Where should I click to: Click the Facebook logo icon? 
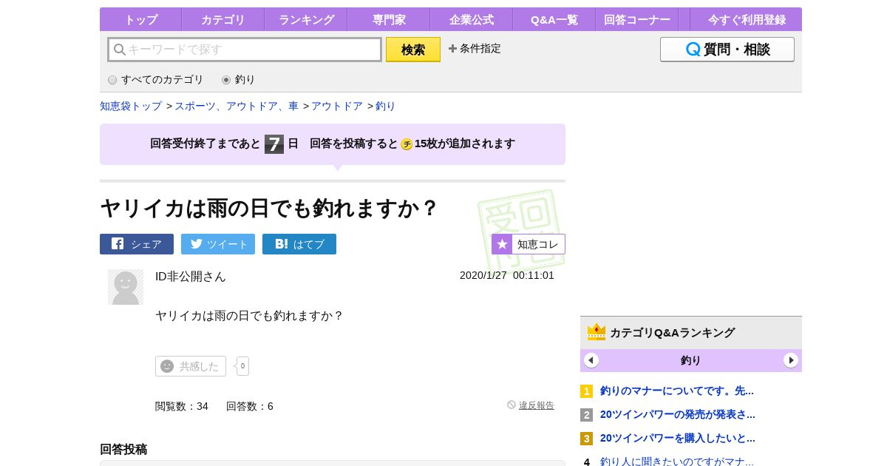[x=118, y=243]
